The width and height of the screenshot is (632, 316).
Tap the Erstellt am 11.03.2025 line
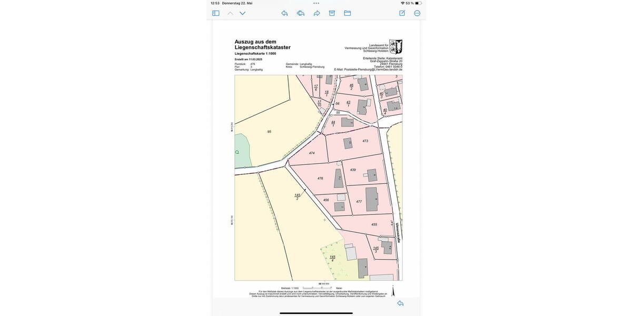tap(249, 60)
